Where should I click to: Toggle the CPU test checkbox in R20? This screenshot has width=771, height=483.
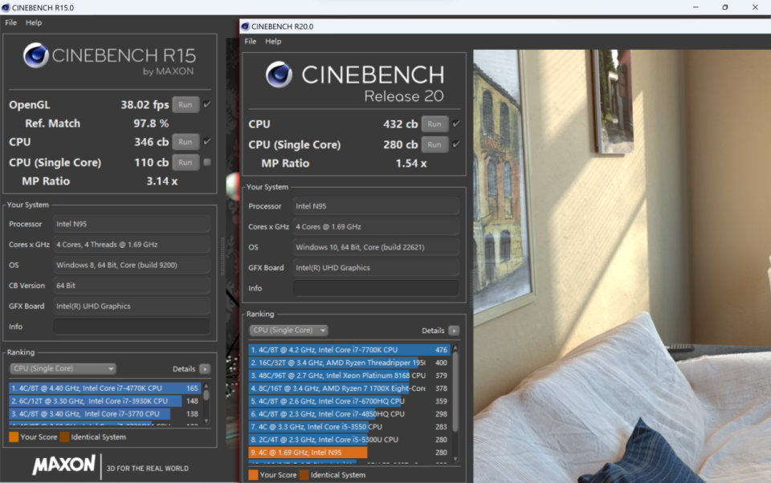[456, 124]
